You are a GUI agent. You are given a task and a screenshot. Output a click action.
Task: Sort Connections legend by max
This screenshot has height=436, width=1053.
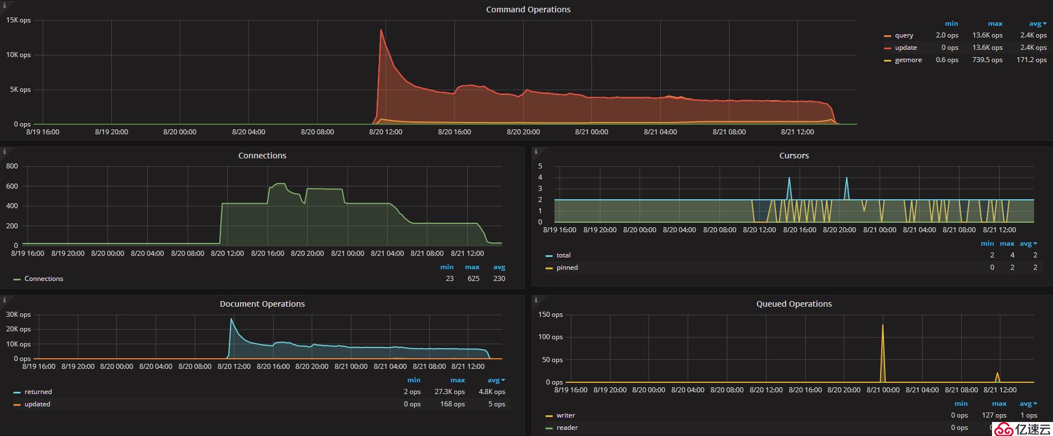(472, 267)
